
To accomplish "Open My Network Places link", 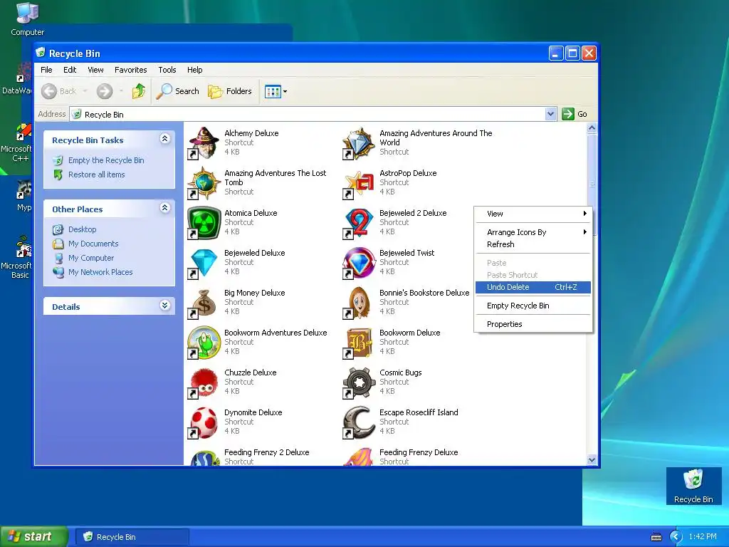I will (x=100, y=273).
